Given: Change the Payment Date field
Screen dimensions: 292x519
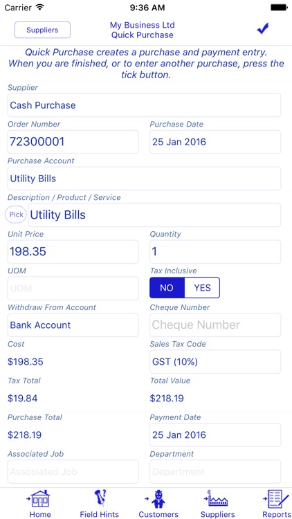Looking at the screenshot, I should [x=215, y=435].
